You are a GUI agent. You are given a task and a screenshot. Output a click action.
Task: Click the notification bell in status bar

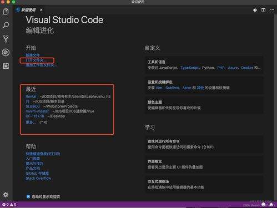[x=271, y=205]
